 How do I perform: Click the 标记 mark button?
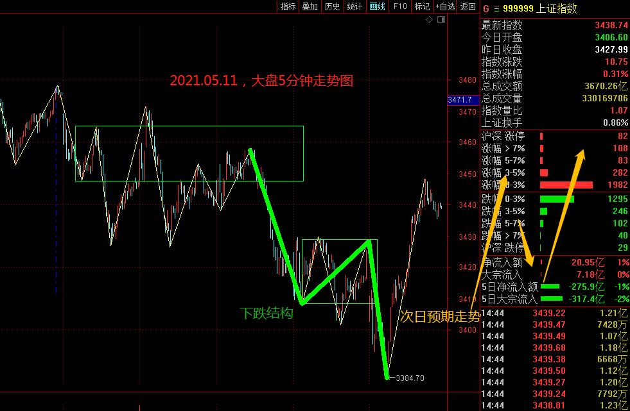tap(422, 6)
